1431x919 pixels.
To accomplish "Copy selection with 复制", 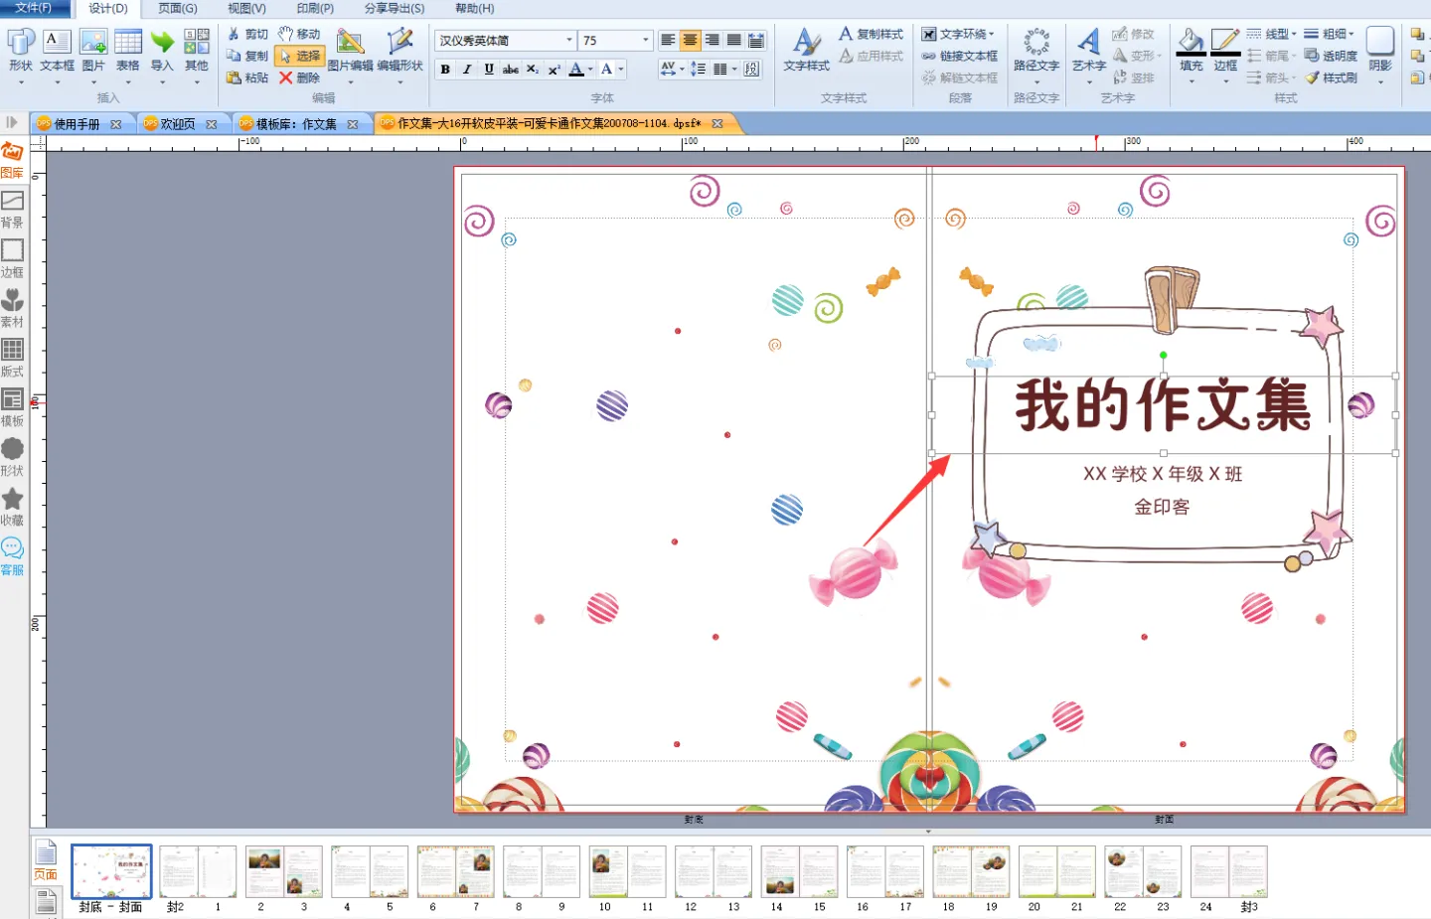I will tap(247, 56).
